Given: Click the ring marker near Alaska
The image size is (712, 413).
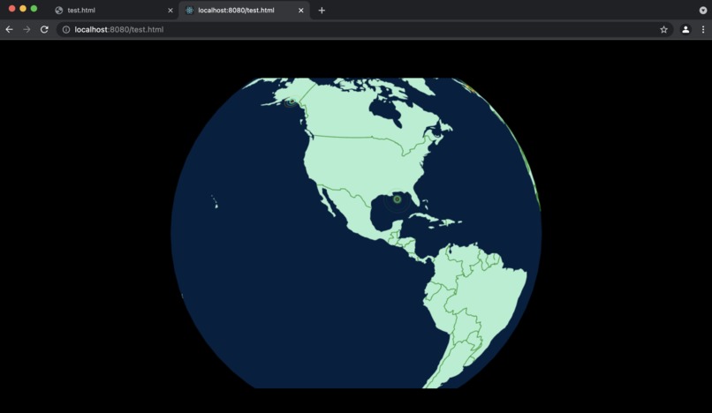Looking at the screenshot, I should 291,101.
